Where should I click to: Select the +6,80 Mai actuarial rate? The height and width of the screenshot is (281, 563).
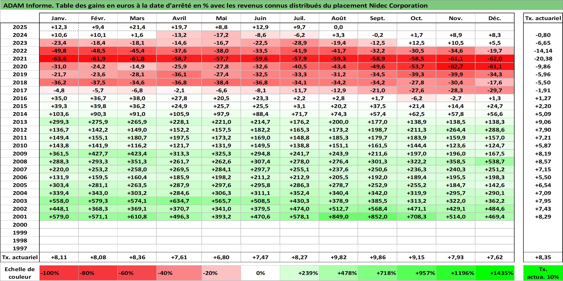coord(221,257)
